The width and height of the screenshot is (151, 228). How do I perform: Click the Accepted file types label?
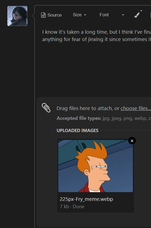pyautogui.click(x=79, y=118)
